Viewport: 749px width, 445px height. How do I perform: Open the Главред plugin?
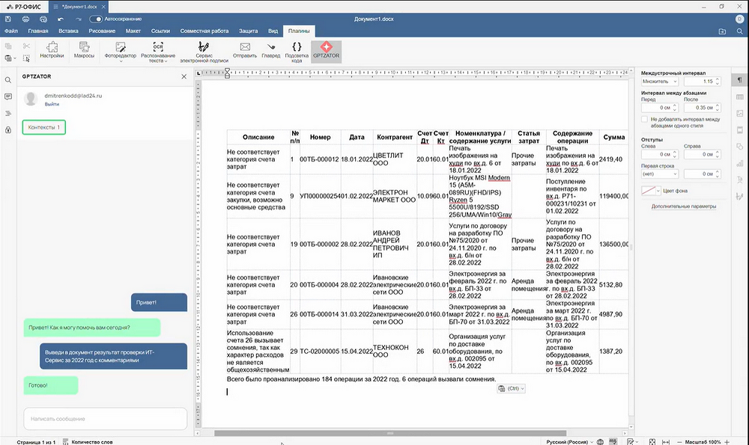point(271,51)
